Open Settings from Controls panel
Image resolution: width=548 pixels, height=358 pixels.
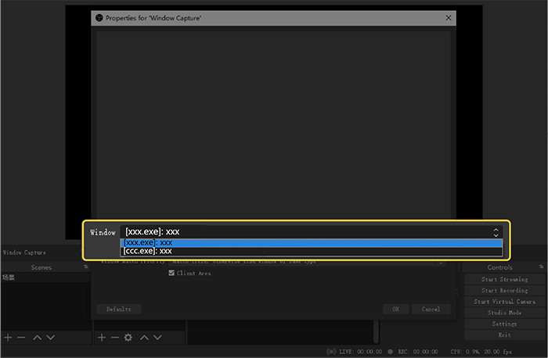point(504,323)
